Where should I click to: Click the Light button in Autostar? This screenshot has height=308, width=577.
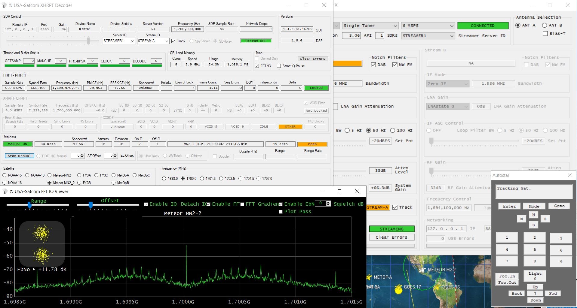click(535, 276)
